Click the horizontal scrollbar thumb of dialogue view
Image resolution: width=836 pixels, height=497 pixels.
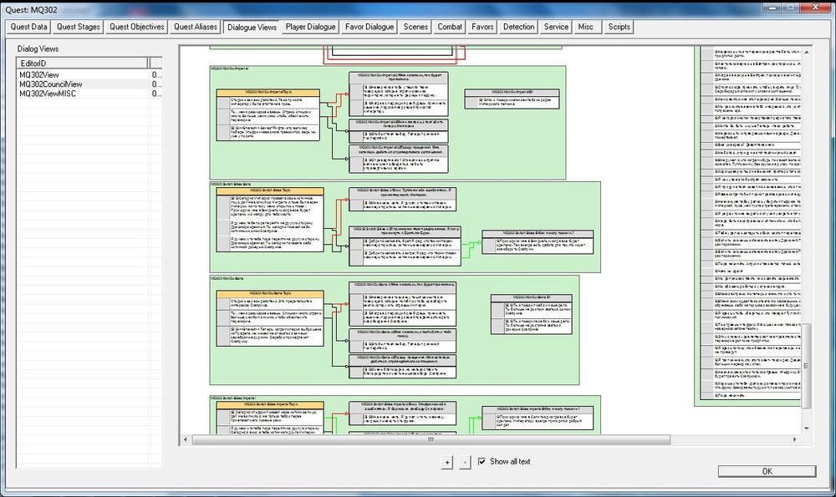pyautogui.click(x=431, y=439)
